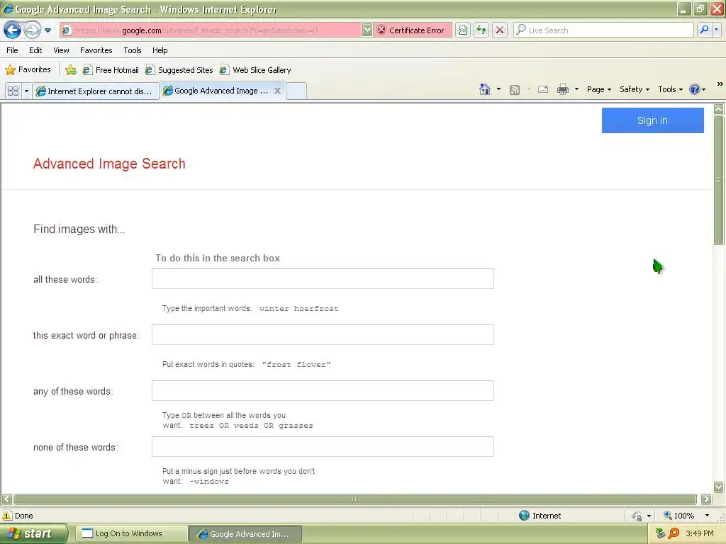Click the orange magnifier tray icon
Screen dimensions: 726x544
pyautogui.click(x=674, y=533)
